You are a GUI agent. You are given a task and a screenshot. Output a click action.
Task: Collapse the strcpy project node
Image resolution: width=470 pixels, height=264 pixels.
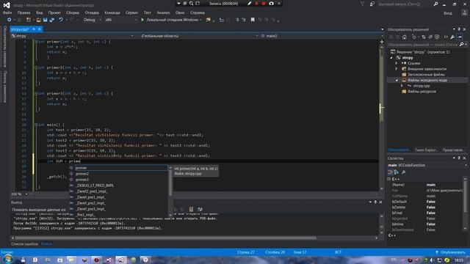[x=391, y=57]
